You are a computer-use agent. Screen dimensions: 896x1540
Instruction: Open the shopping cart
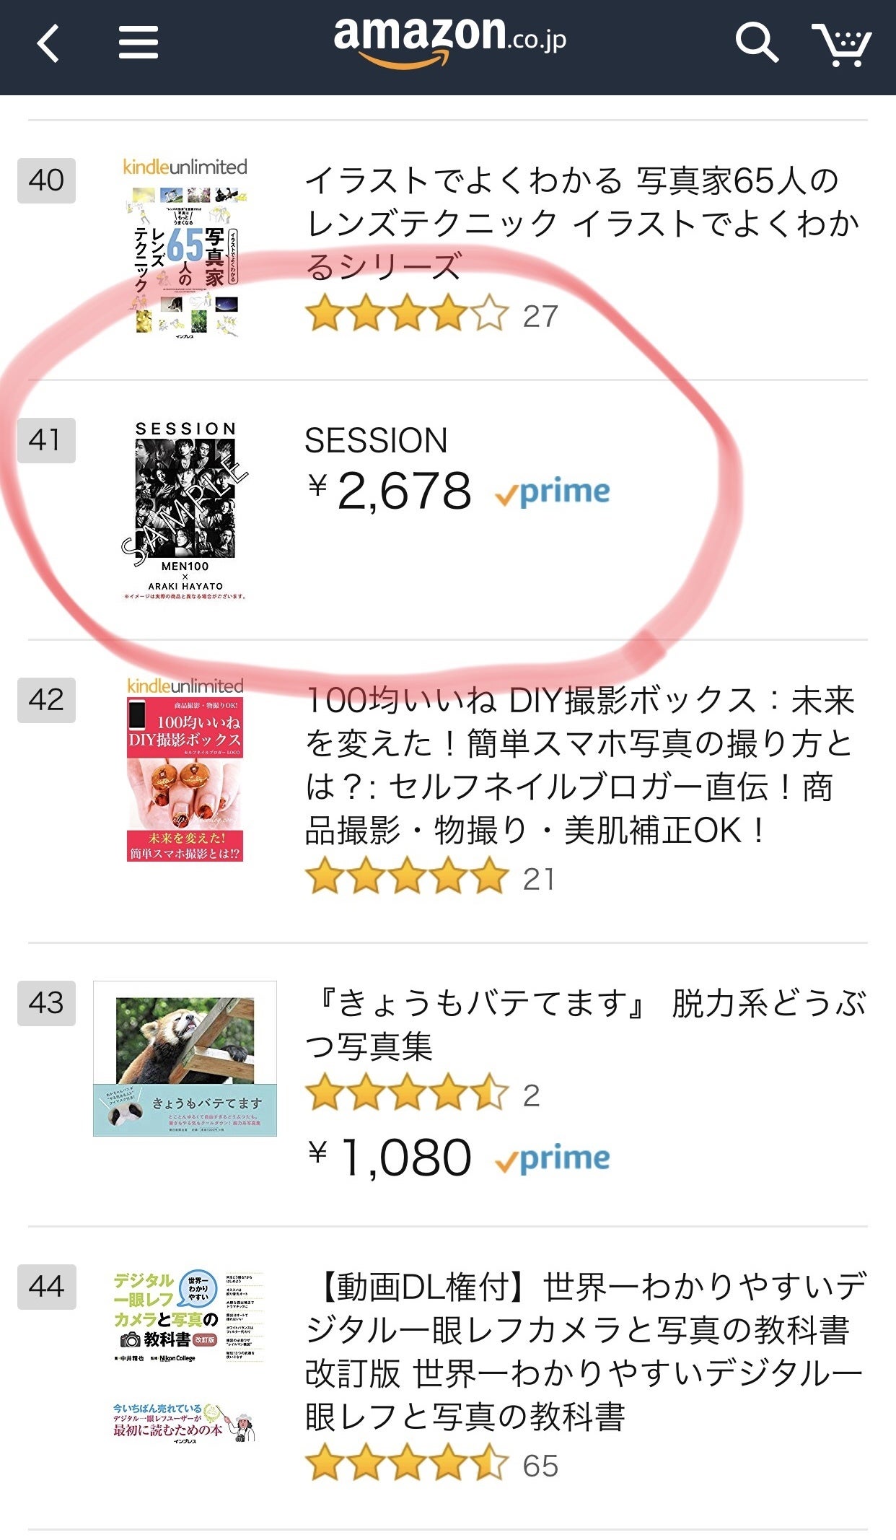click(x=841, y=44)
